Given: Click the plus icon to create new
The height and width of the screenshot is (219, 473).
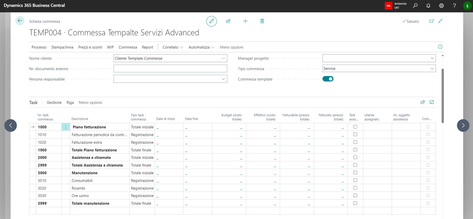Looking at the screenshot, I should 245,21.
